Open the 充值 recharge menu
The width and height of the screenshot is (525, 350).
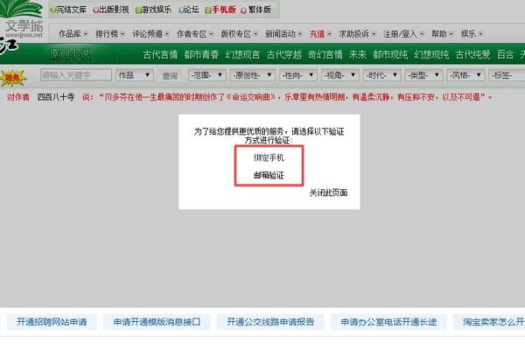[x=320, y=34]
